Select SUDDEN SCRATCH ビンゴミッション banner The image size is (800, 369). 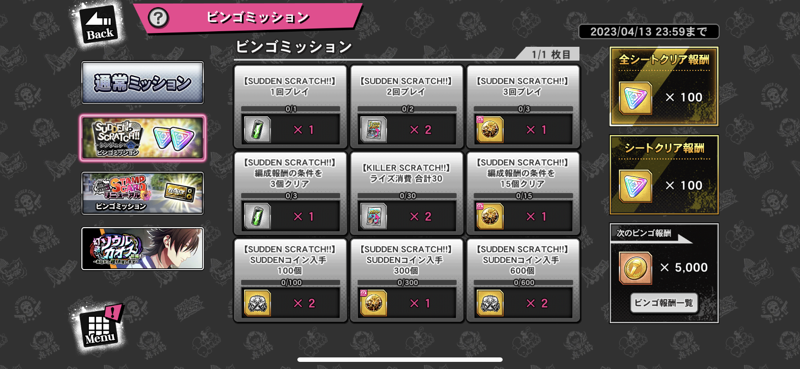tap(142, 138)
